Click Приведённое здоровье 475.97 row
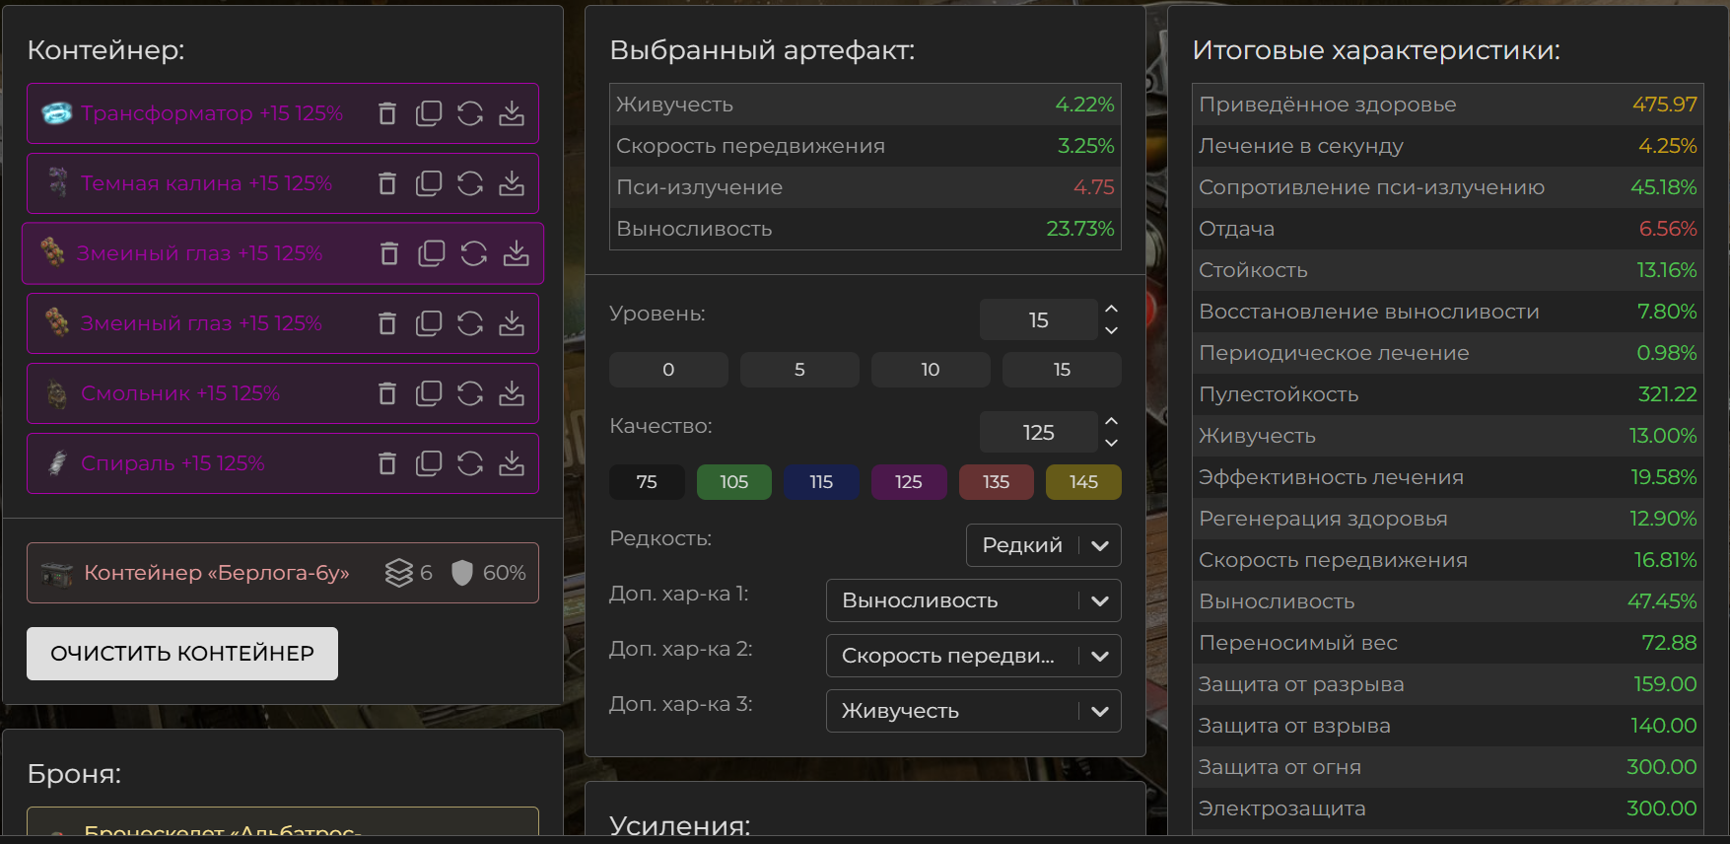The height and width of the screenshot is (844, 1730). pyautogui.click(x=1447, y=105)
